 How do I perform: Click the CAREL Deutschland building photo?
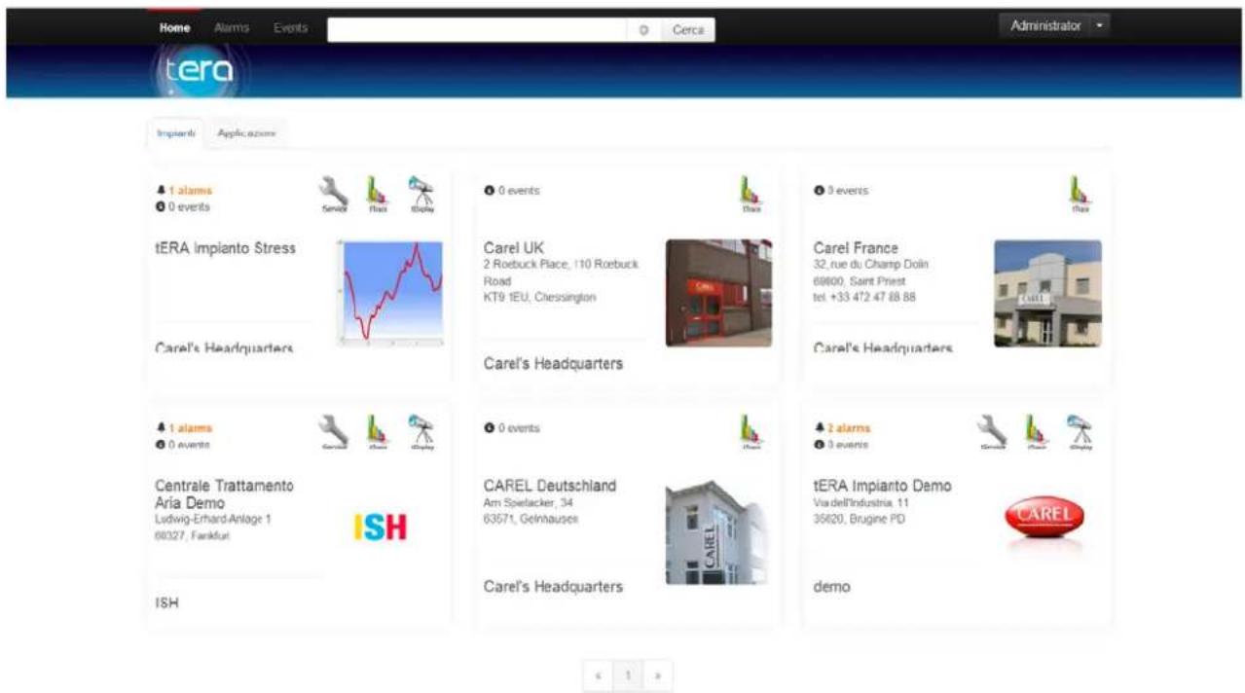(716, 531)
